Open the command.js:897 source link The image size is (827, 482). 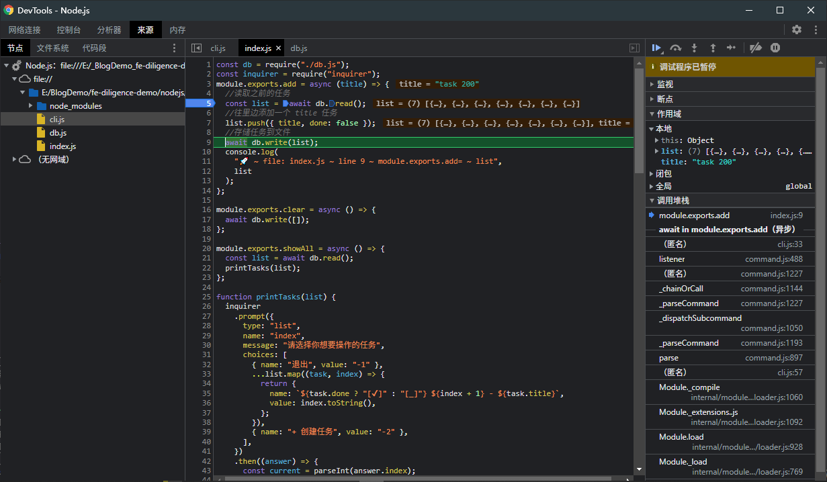coord(774,358)
